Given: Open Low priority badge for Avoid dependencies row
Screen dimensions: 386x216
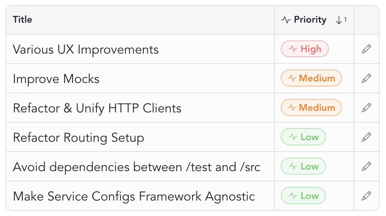Looking at the screenshot, I should point(303,167).
